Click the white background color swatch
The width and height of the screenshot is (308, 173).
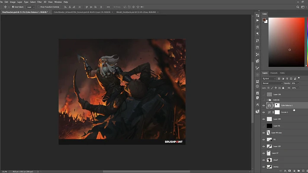click(266, 22)
